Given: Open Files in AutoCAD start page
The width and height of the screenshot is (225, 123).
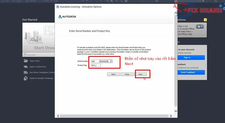Looking at the screenshot, I should click(35, 61).
